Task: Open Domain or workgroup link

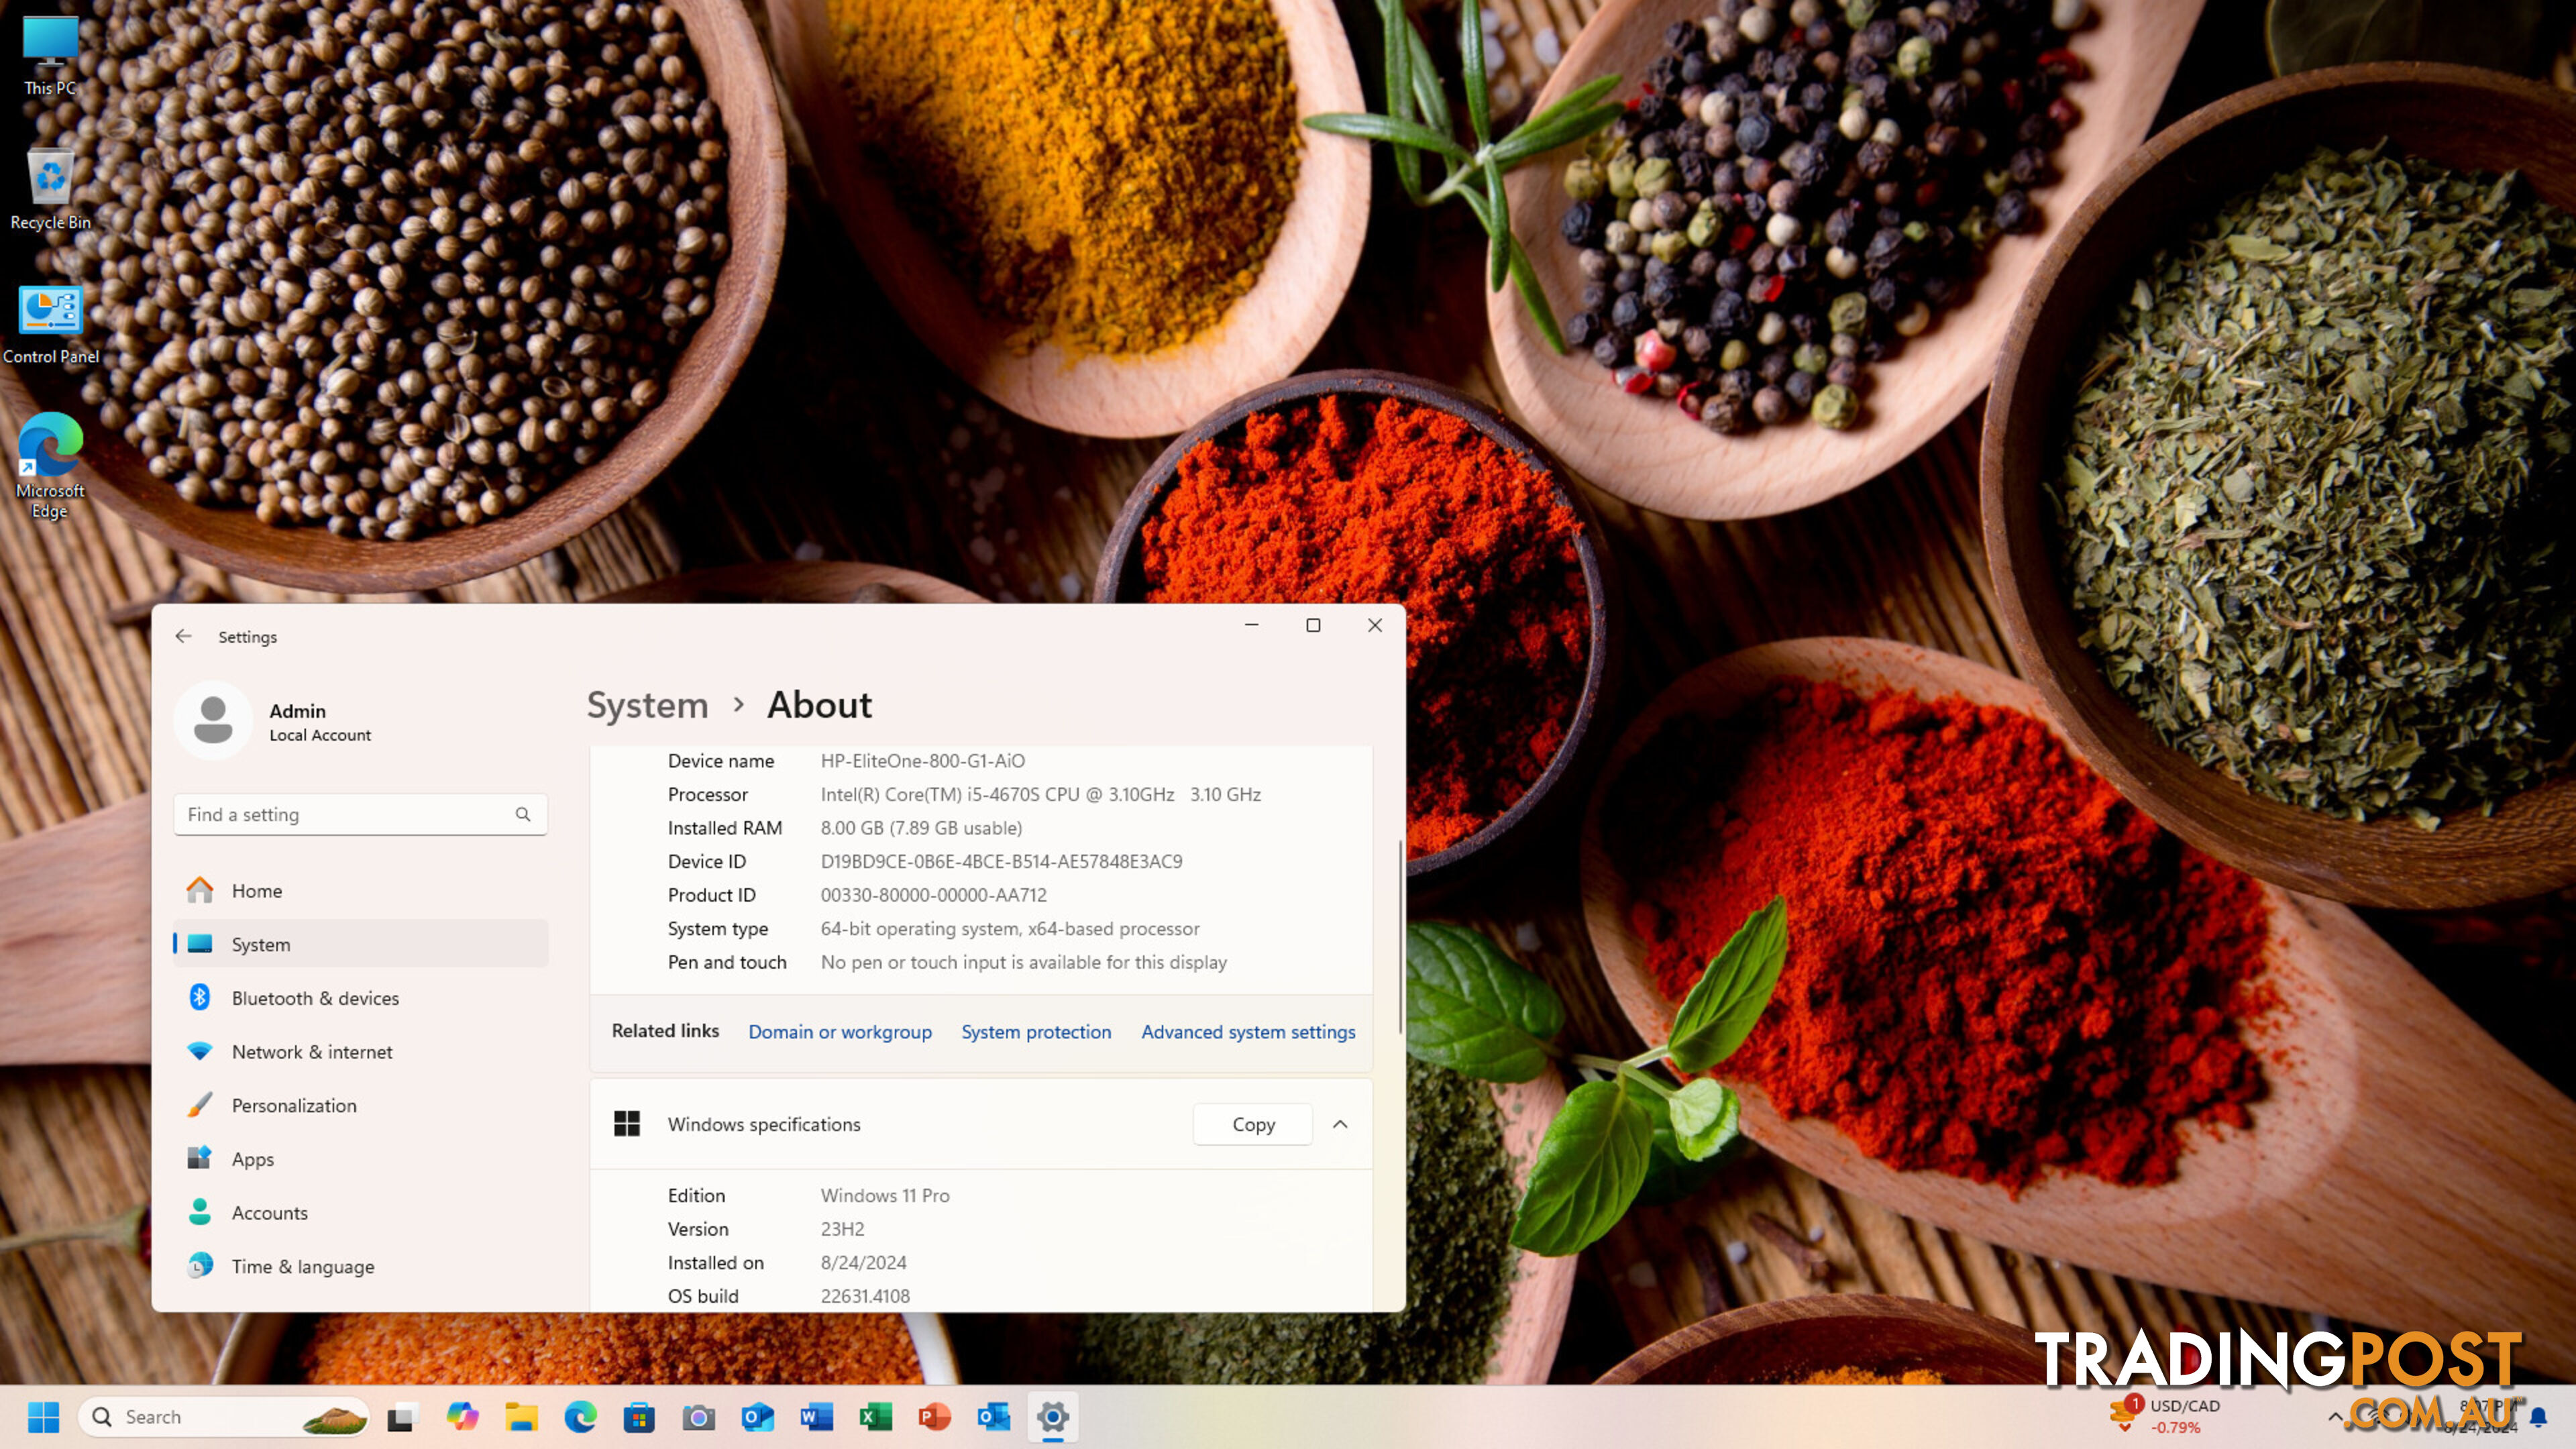Action: [840, 1031]
